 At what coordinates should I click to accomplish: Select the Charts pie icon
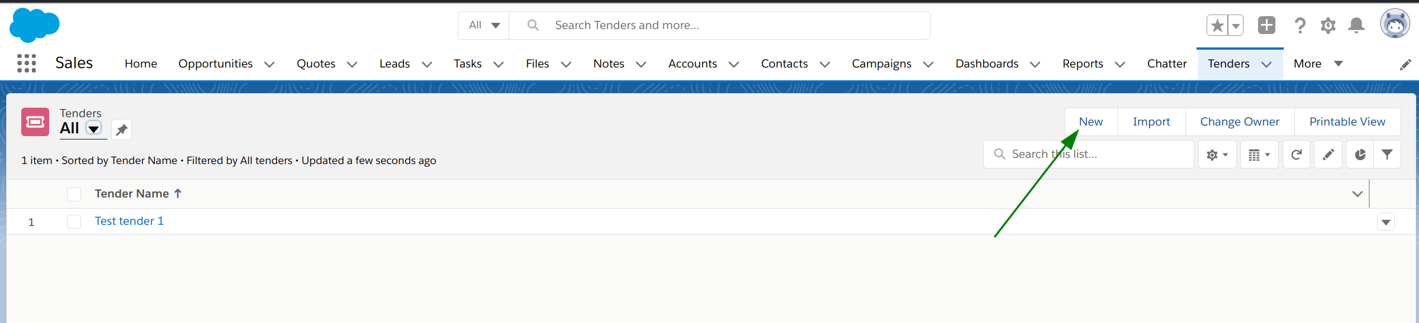point(1360,154)
